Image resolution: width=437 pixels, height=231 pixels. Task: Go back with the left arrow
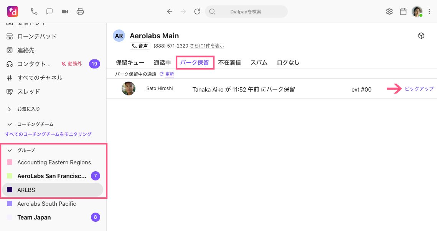point(170,11)
